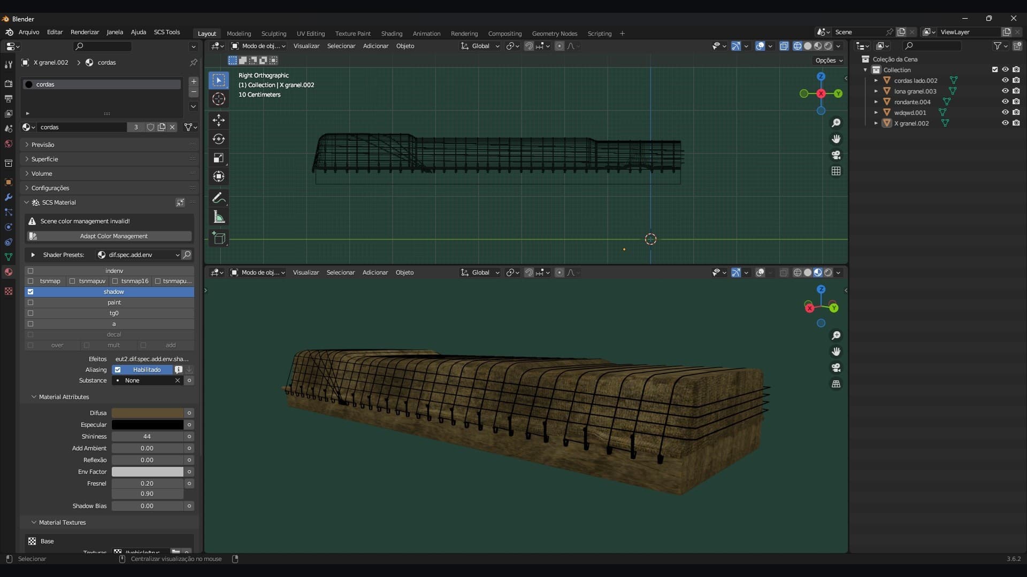
Task: Select the Move tool in upper viewport
Action: [218, 120]
